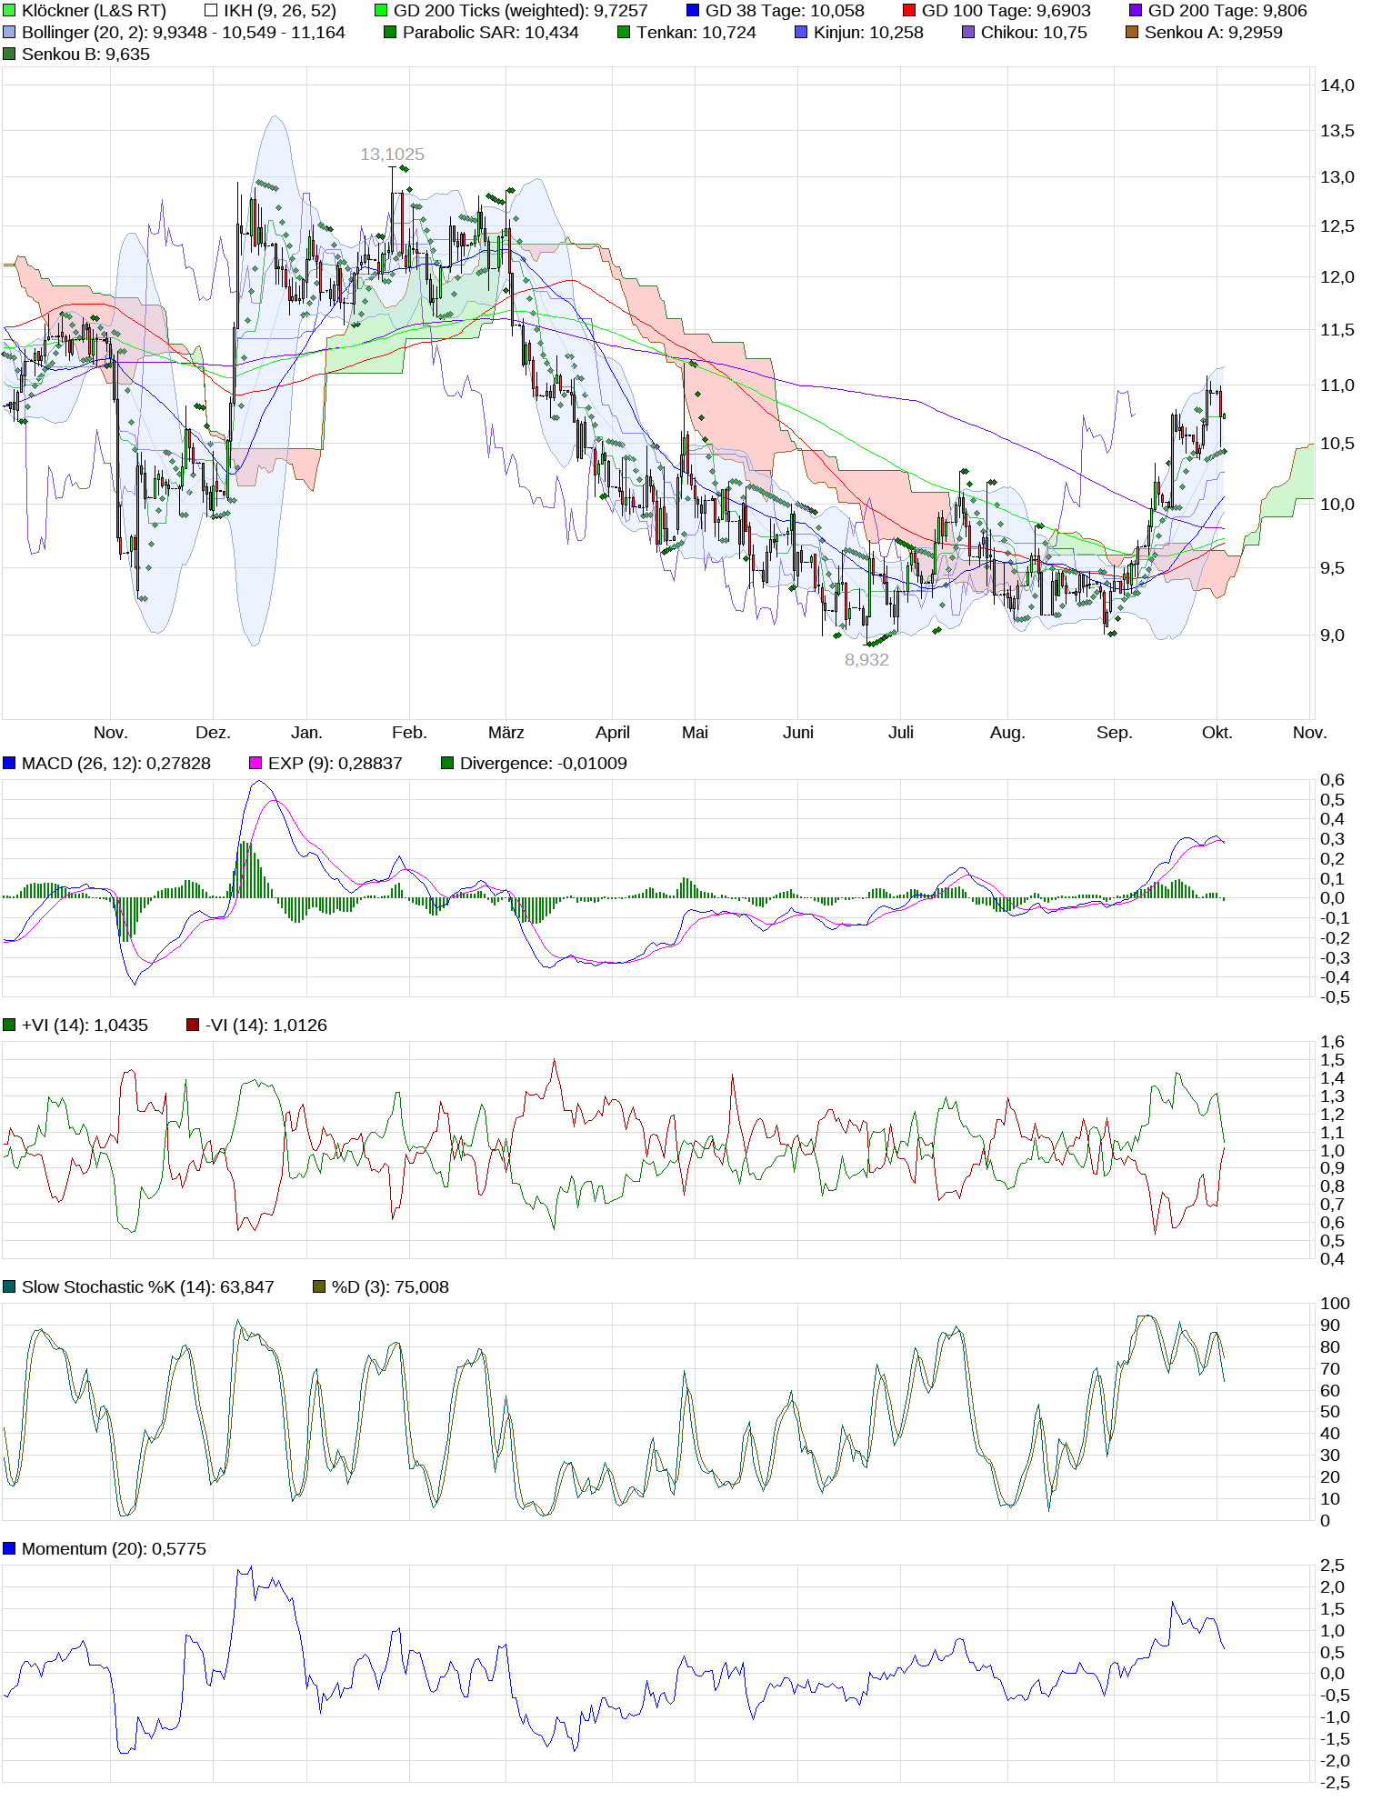Click the '-2,5' value on momentum axis
This screenshot has height=1801, width=1382.
(x=1335, y=1783)
